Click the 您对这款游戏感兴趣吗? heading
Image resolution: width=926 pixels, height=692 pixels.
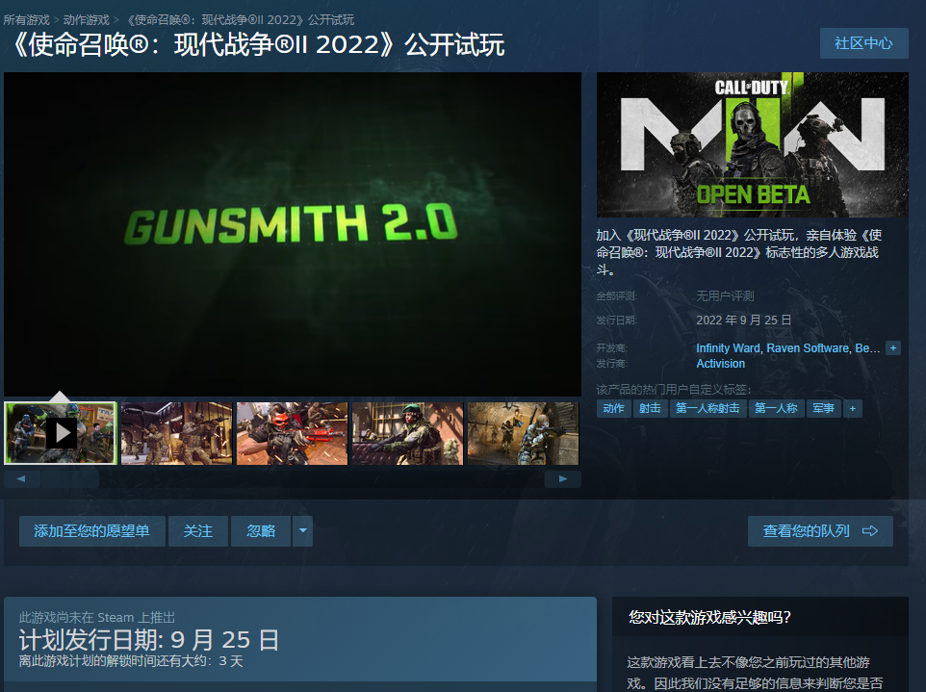709,618
